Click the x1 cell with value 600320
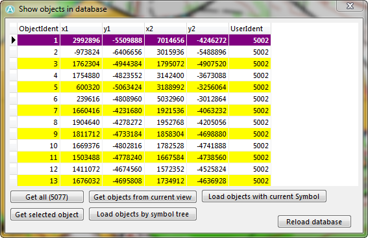The height and width of the screenshot is (238, 368). tap(81, 87)
